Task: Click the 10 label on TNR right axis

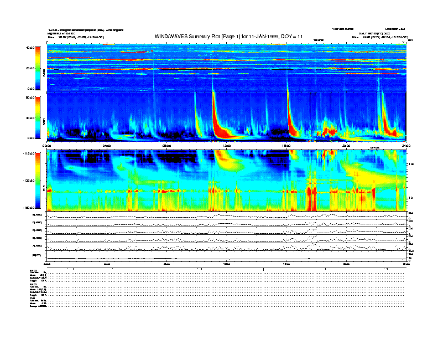Action: 410,198
